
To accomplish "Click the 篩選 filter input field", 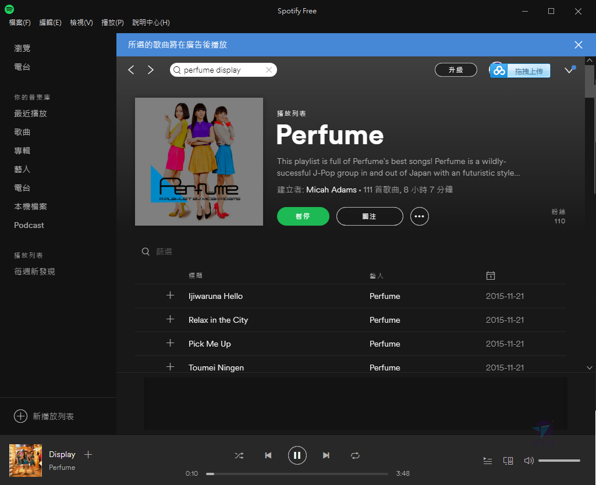I will [x=164, y=251].
